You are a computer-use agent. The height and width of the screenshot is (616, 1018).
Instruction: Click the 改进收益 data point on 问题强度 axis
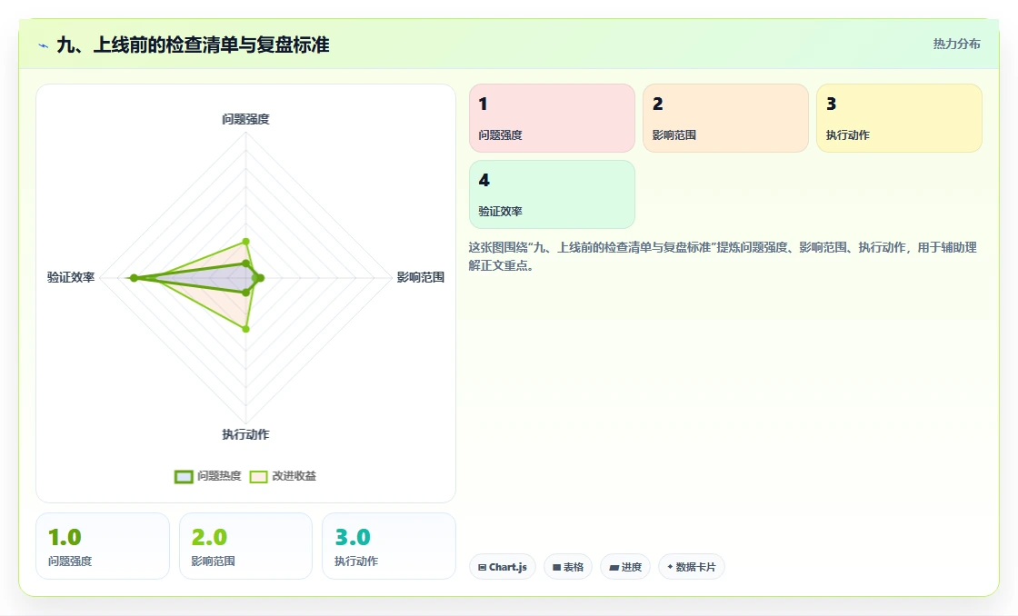click(x=245, y=242)
